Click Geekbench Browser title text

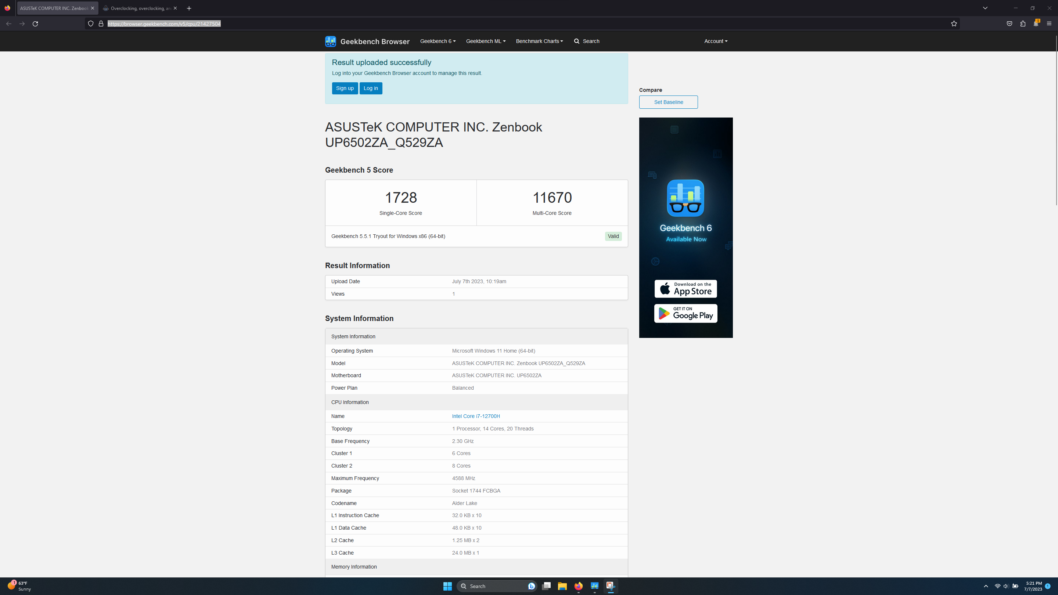[375, 42]
